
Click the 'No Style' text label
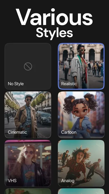coord(16,84)
